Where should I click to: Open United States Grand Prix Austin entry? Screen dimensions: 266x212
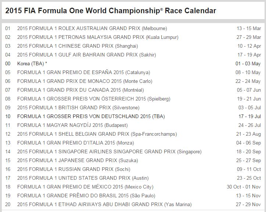click(x=83, y=178)
